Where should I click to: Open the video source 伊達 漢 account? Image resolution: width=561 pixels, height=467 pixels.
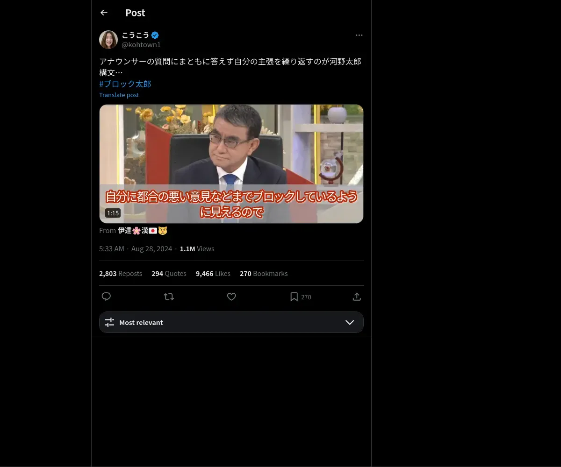(142, 230)
